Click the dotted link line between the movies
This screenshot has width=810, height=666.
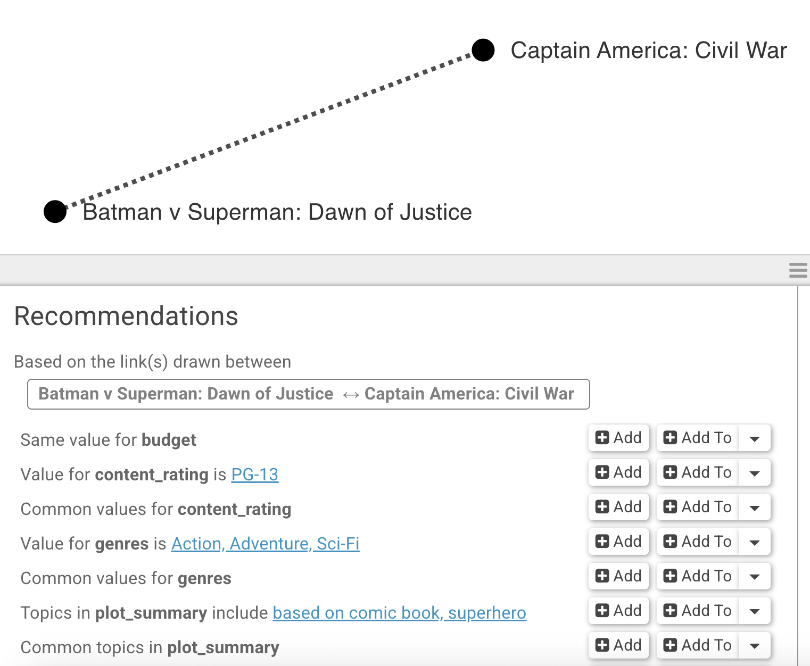(x=269, y=131)
